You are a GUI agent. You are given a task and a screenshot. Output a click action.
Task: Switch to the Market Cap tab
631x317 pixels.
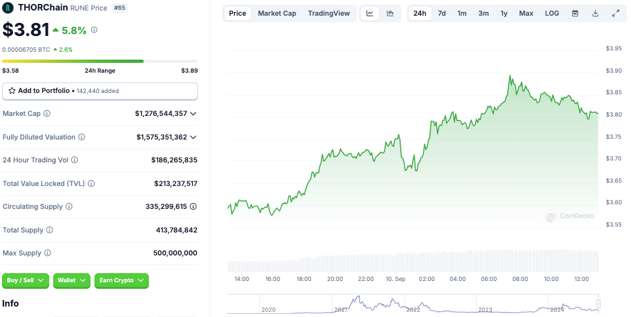pos(277,13)
